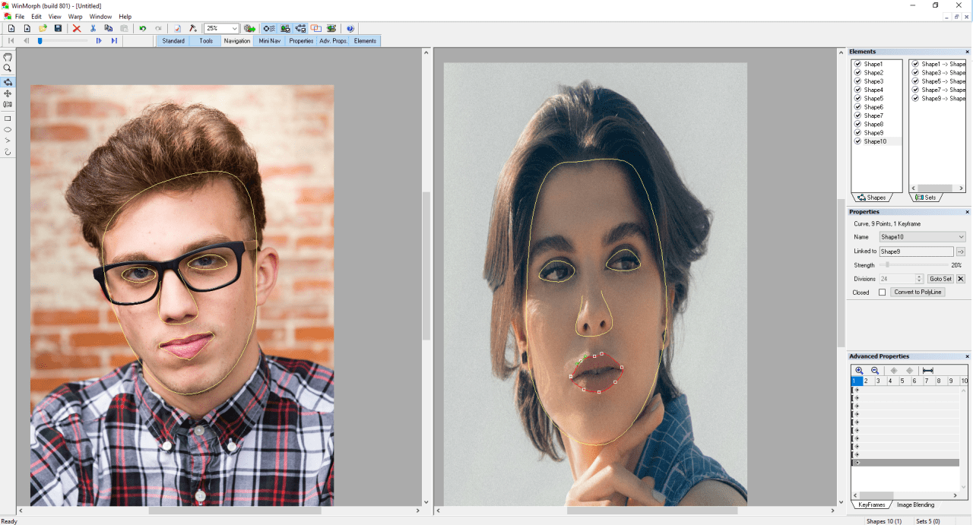Open the zoom percentage dropdown showing 25%

click(234, 28)
